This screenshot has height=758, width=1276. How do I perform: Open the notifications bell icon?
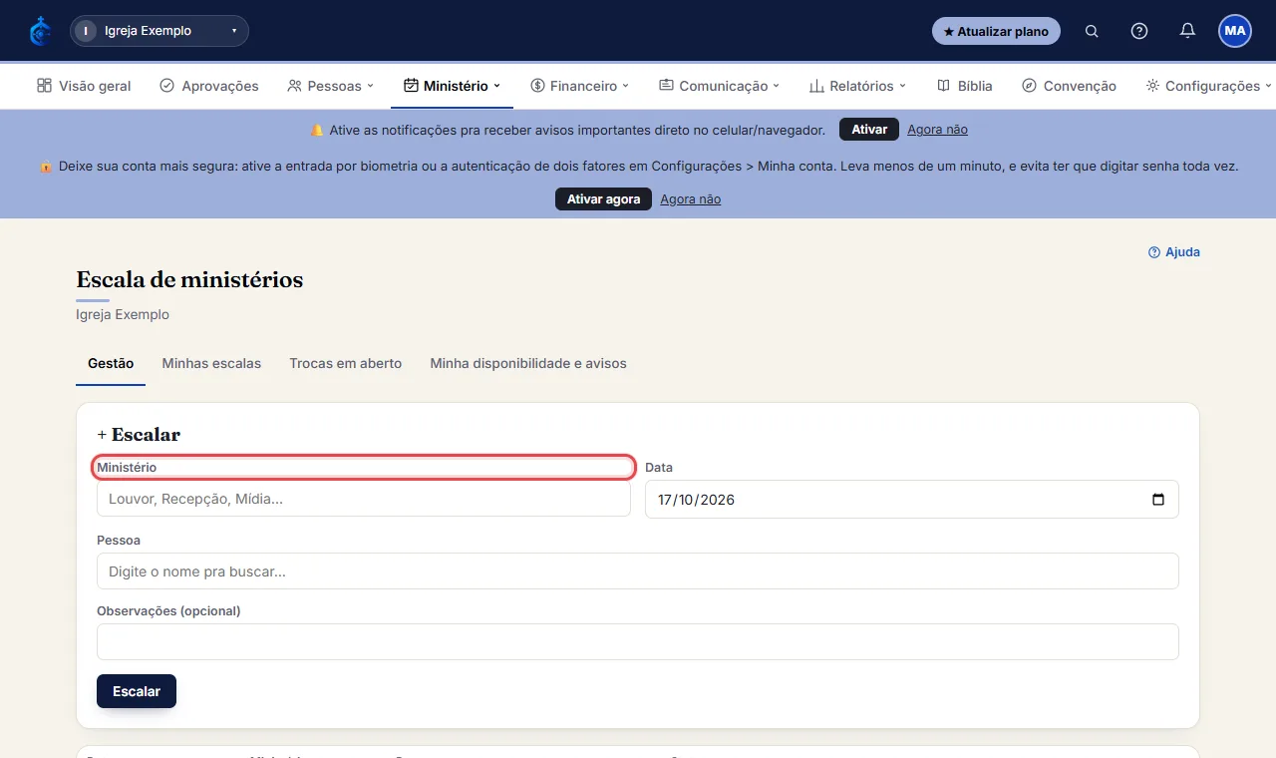click(x=1187, y=31)
